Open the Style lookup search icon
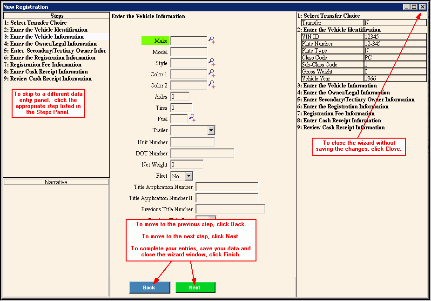Image resolution: width=431 pixels, height=301 pixels. tap(212, 62)
